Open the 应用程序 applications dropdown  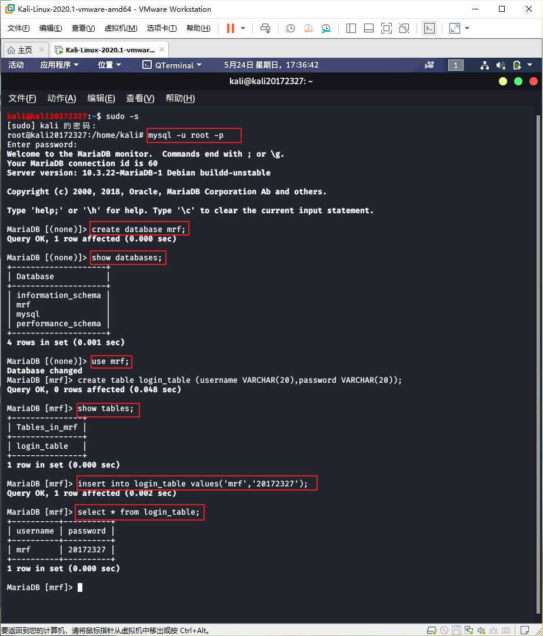pos(59,65)
